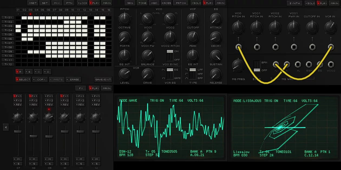Select the CUTOFF IN jack

tap(312, 47)
